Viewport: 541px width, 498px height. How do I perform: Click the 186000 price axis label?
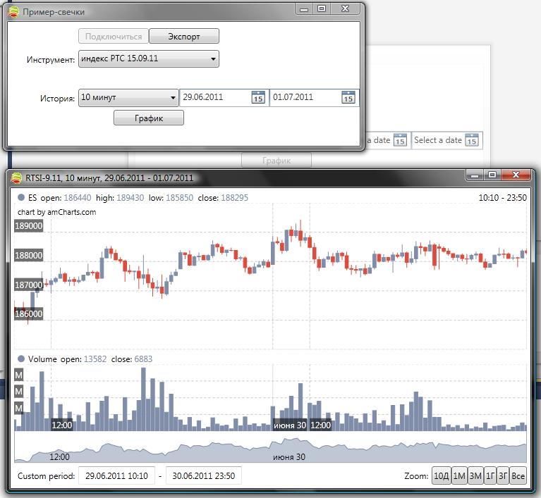click(29, 314)
